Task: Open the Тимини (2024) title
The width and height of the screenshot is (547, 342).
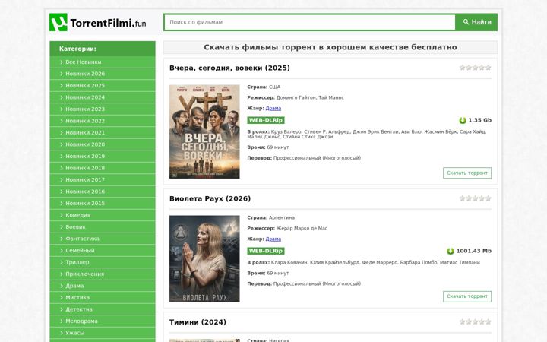Action: pyautogui.click(x=198, y=322)
